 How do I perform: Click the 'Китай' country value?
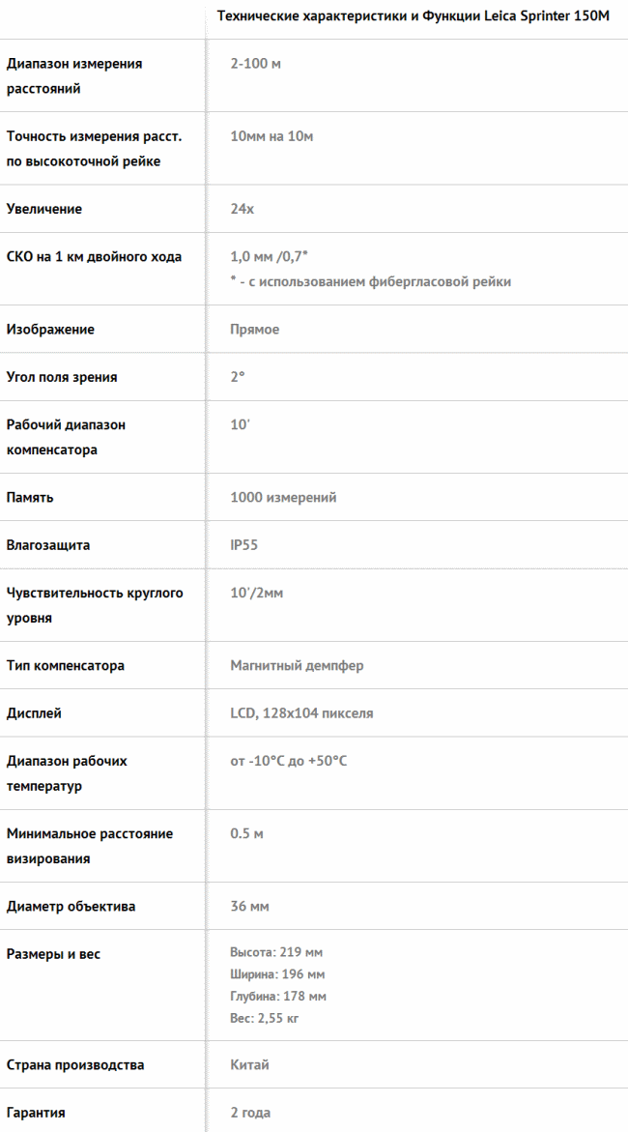250,1065
